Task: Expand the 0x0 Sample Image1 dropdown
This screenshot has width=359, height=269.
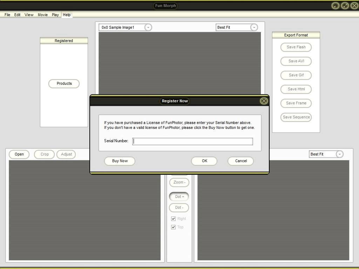Action: coord(148,27)
